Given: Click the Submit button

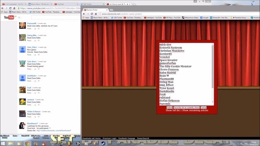Looking at the screenshot, I should click(x=169, y=107).
